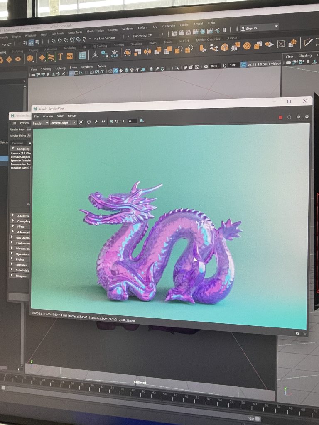
Task: Click the viewport exposure 0.00 field
Action: pos(214,66)
